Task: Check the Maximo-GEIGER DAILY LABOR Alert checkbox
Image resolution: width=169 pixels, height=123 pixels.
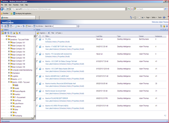Action: [37, 76]
